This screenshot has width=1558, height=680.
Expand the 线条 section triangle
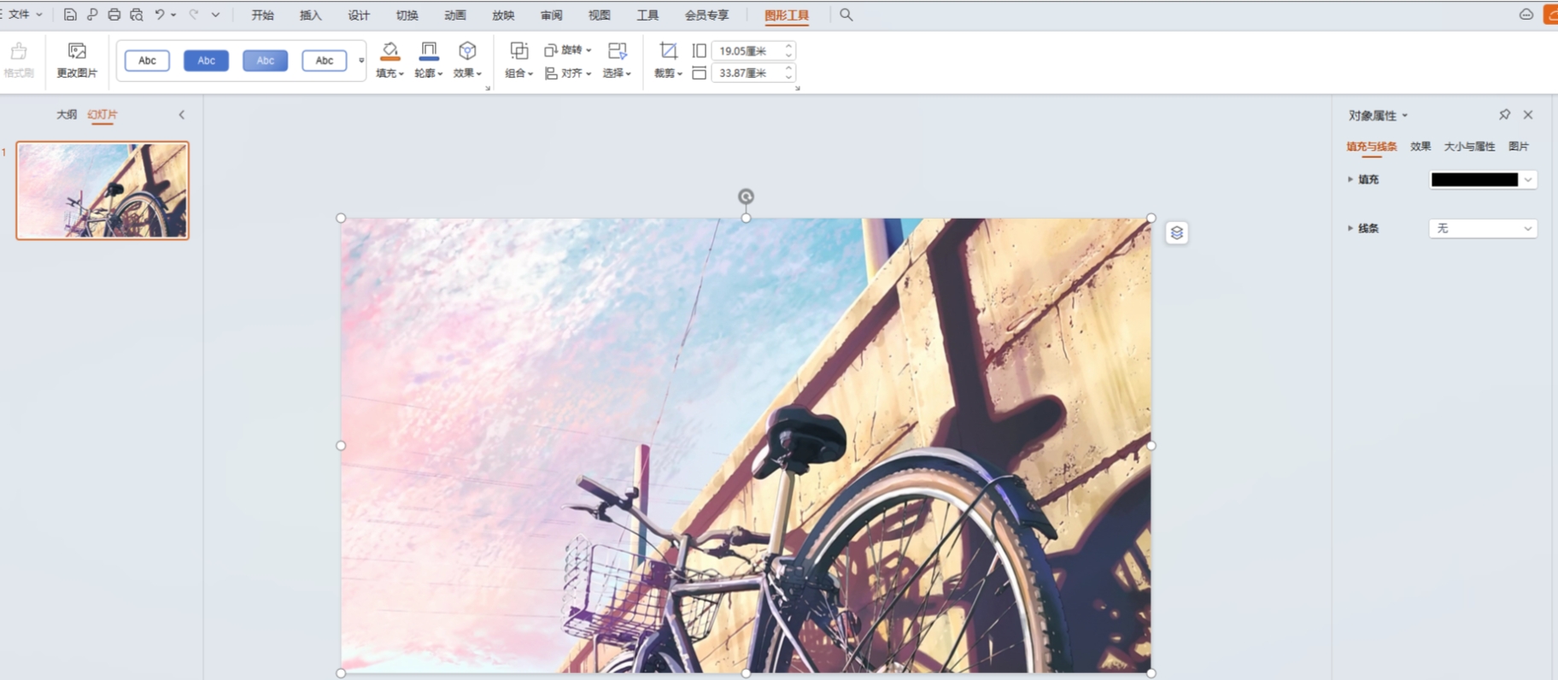coord(1350,228)
